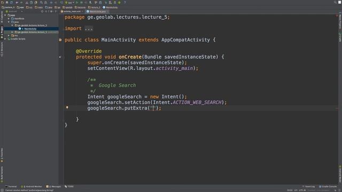Click the Find magnifier toolbar icon
Viewport: 342px width, 192px height.
click(41, 2)
